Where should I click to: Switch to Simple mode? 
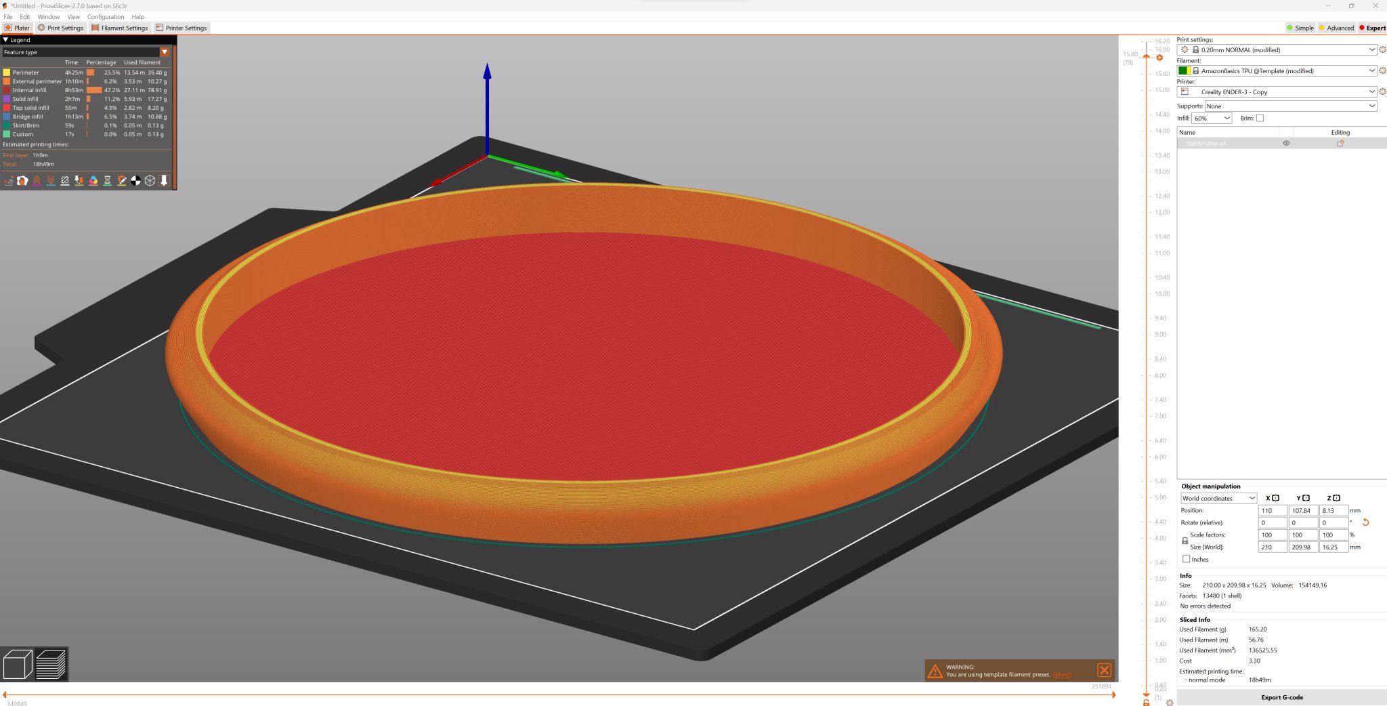point(1300,28)
